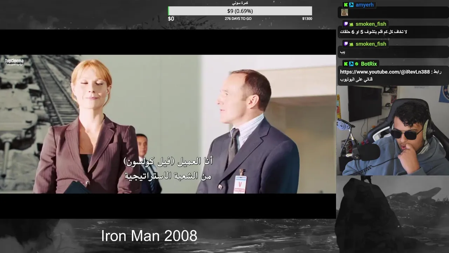The width and height of the screenshot is (449, 253).
Task: Click the subtitle line 'أنا العميل (فيل كولسون)'
Action: click(168, 162)
